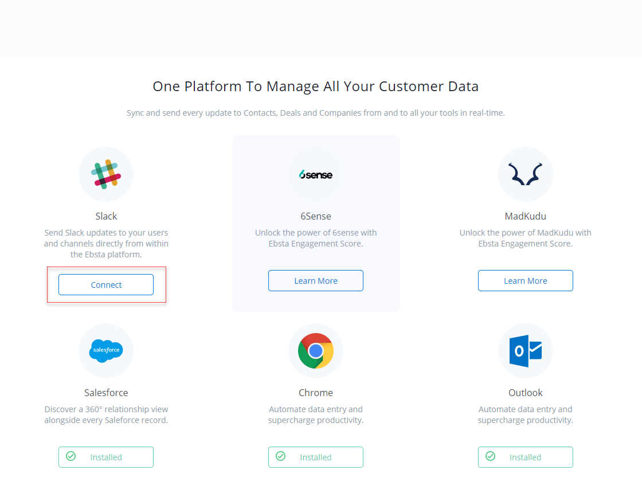The image size is (642, 497).
Task: Click the page heading about customer data
Action: [316, 87]
